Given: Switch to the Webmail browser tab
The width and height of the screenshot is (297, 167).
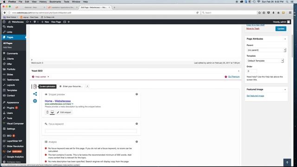Looking at the screenshot, I should coord(30,7).
